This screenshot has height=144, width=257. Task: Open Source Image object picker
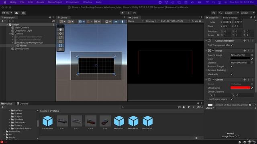252,55
